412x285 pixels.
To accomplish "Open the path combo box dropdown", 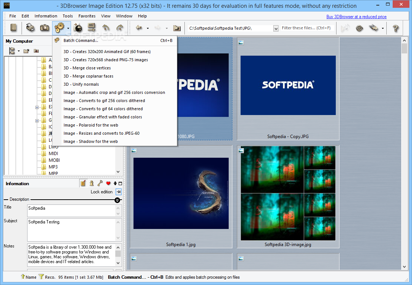I will click(x=276, y=28).
